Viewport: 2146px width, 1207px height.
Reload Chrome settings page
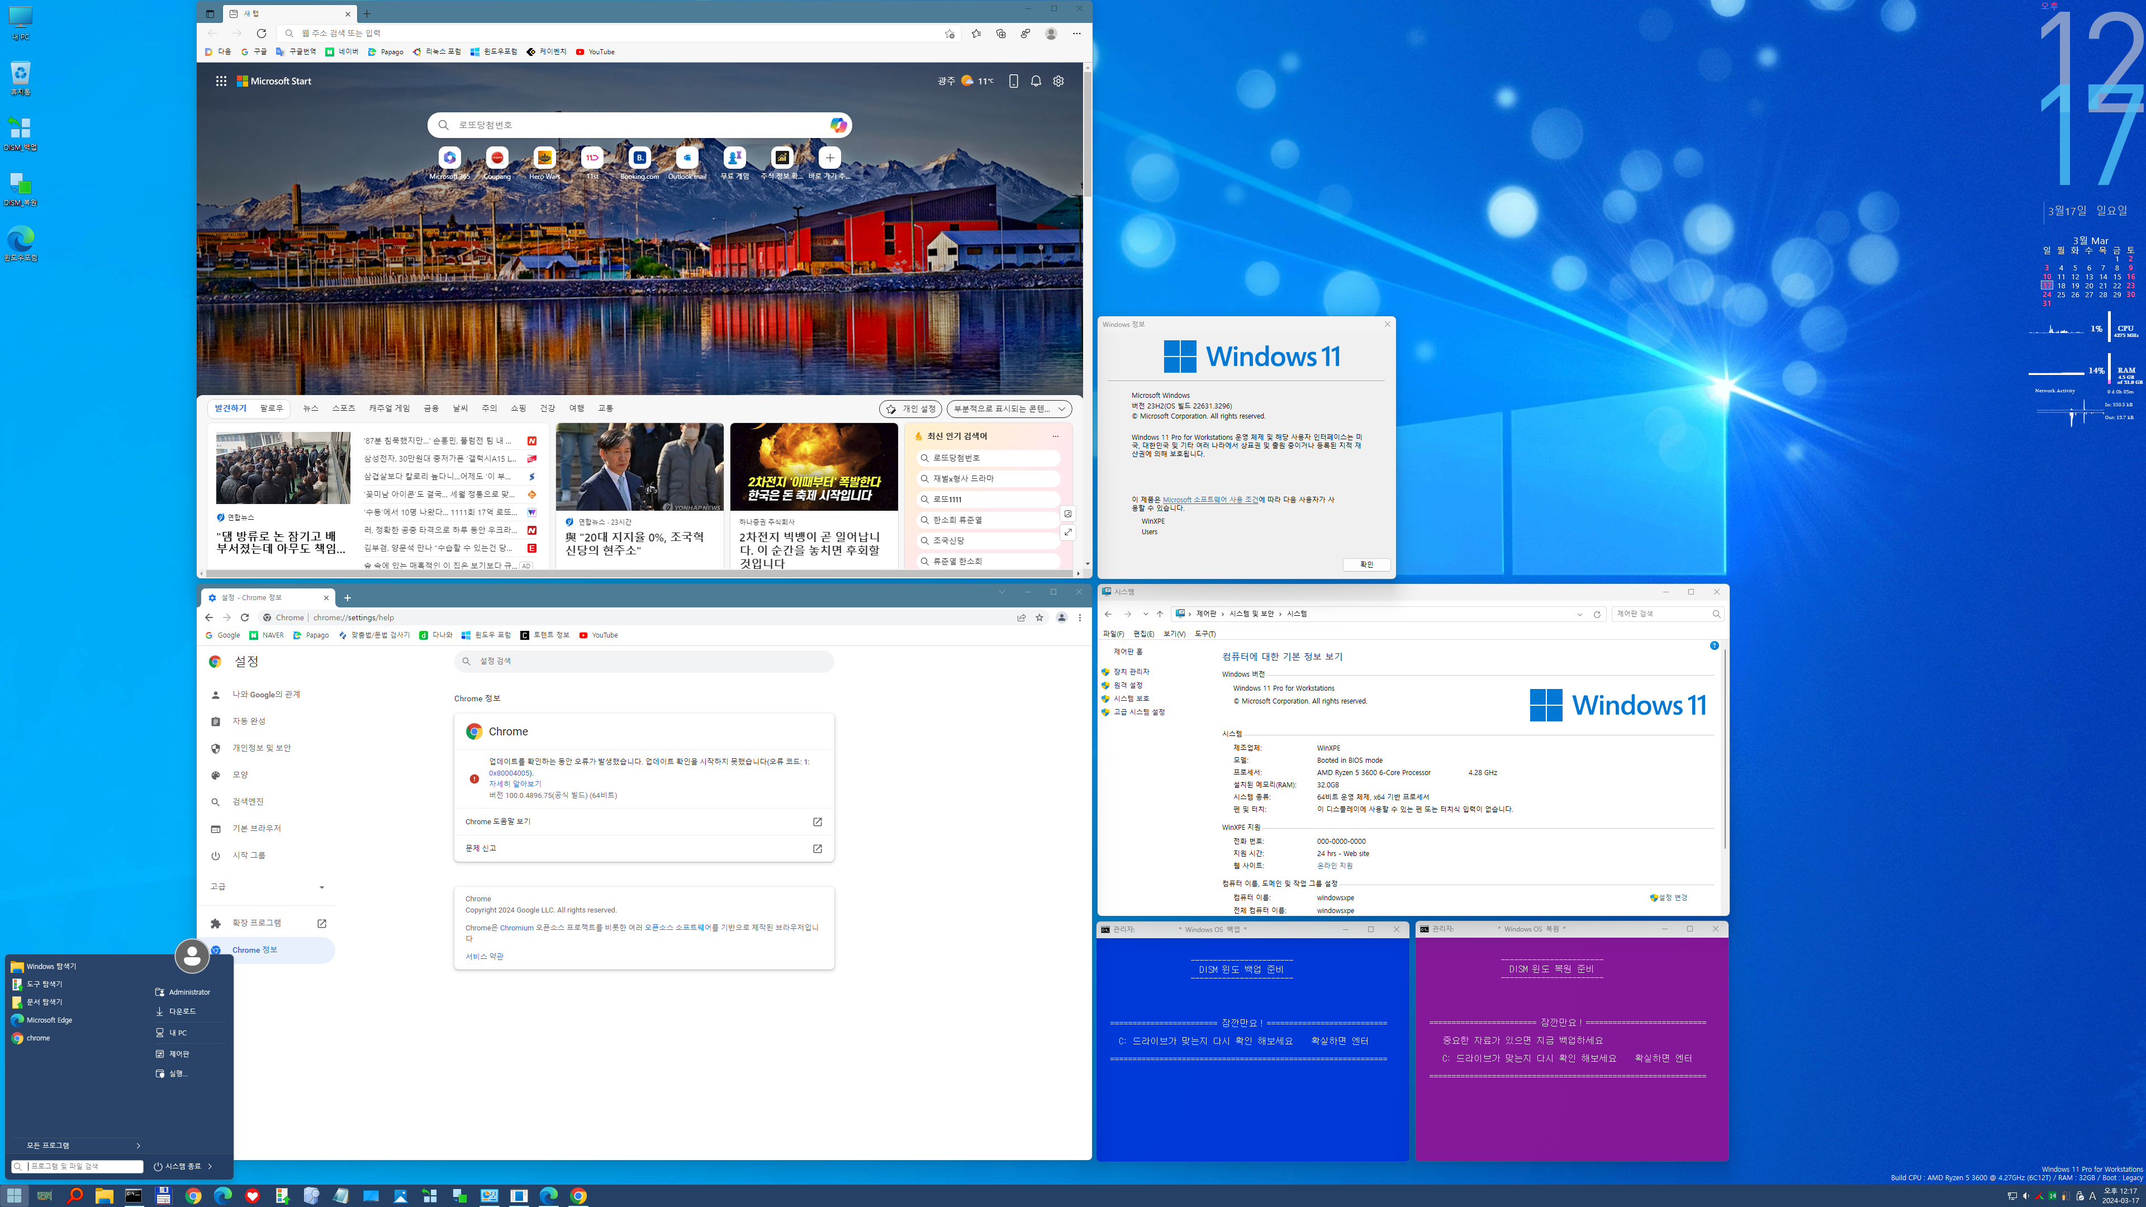tap(245, 617)
